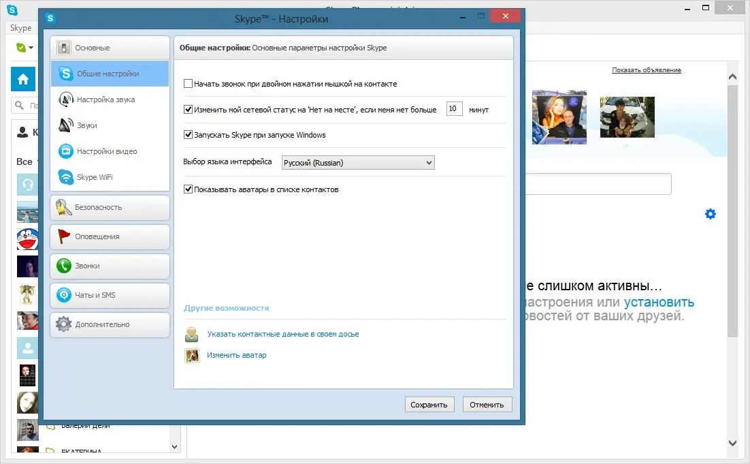The width and height of the screenshot is (750, 464).
Task: Click the camera icon for Настройки видео
Action: coord(65,151)
